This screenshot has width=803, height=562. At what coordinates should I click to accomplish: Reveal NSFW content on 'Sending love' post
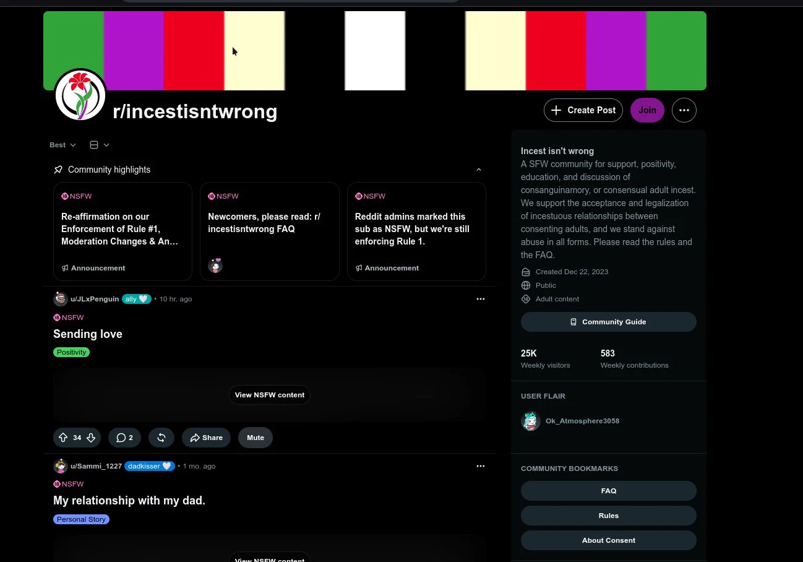[x=270, y=395]
